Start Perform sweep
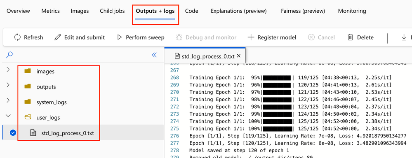 pos(145,37)
